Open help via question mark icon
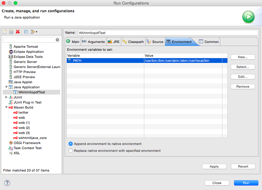 point(7,183)
